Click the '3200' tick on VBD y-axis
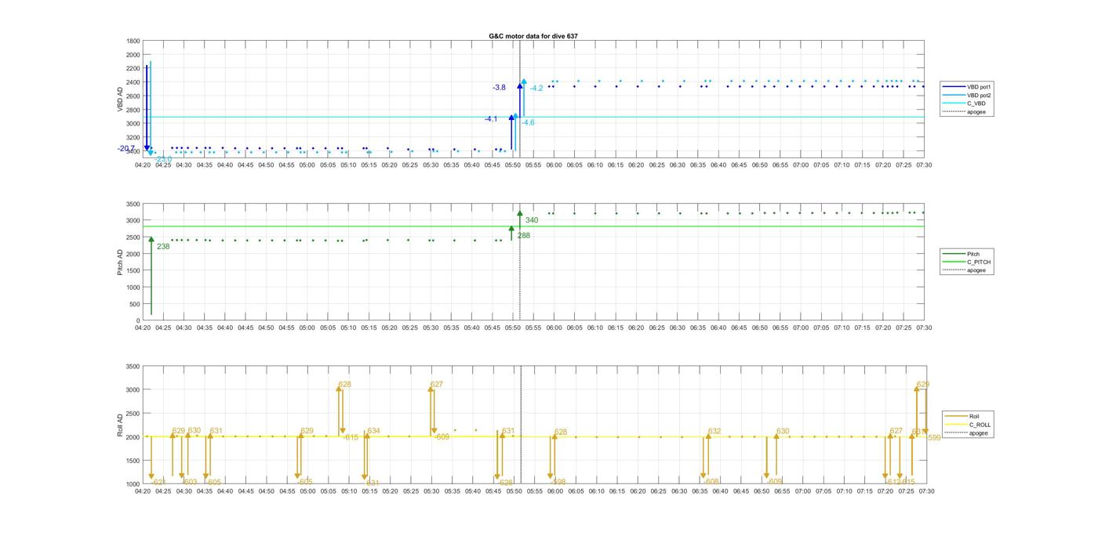Screen dimensions: 1098x543 (x=133, y=137)
